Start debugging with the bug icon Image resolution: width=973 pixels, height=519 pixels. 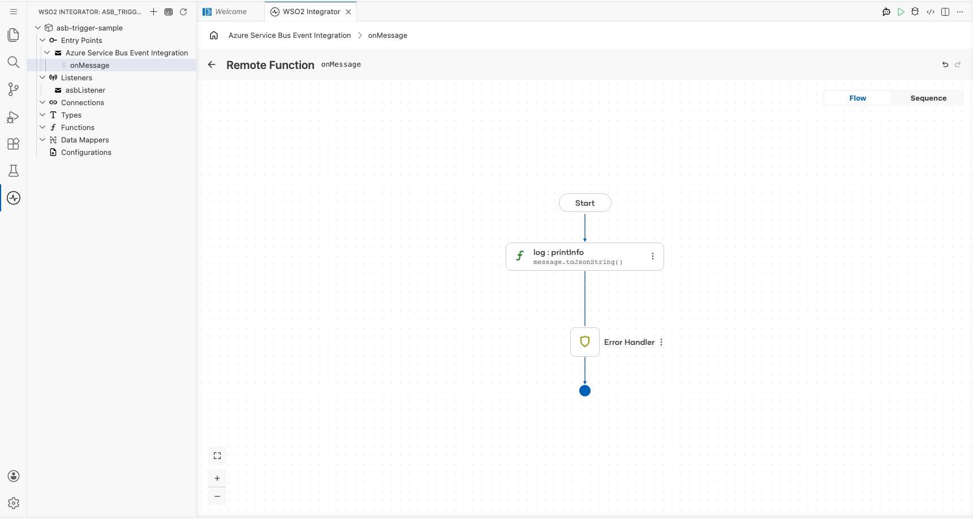915,11
